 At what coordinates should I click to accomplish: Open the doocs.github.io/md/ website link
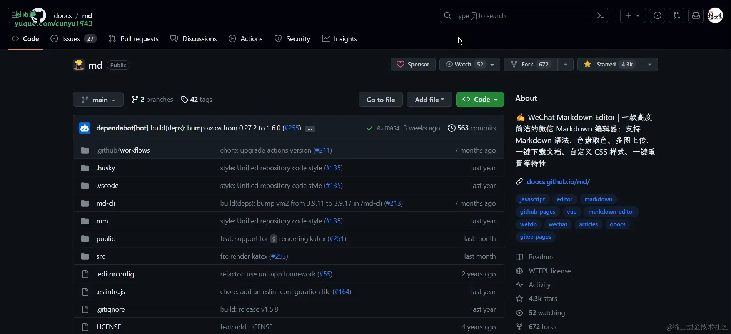tap(558, 182)
